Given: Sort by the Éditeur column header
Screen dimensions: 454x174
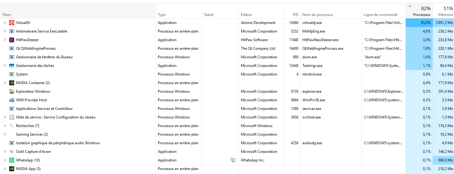Looking at the screenshot, I should [262, 11].
